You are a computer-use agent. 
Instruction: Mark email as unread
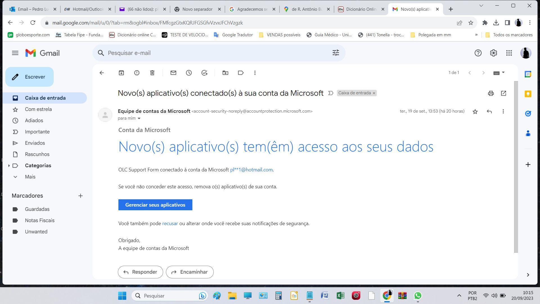173,73
